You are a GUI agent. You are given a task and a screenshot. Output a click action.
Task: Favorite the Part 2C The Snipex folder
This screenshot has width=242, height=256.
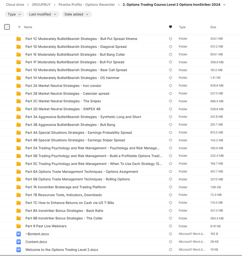click(x=171, y=101)
